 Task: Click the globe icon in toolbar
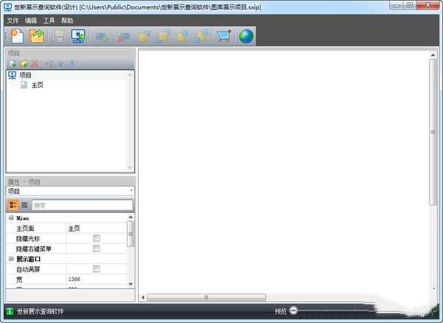coord(246,35)
